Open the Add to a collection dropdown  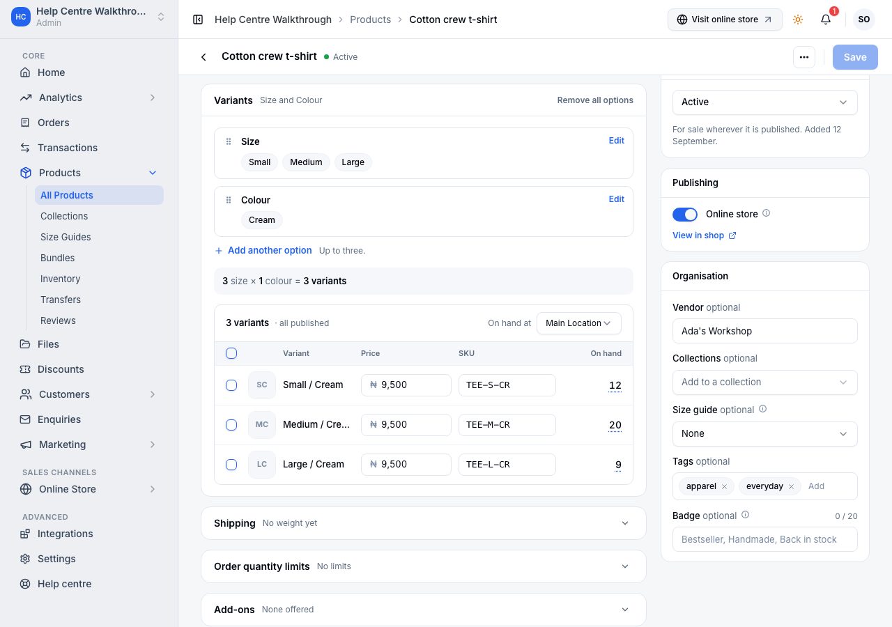pos(765,382)
